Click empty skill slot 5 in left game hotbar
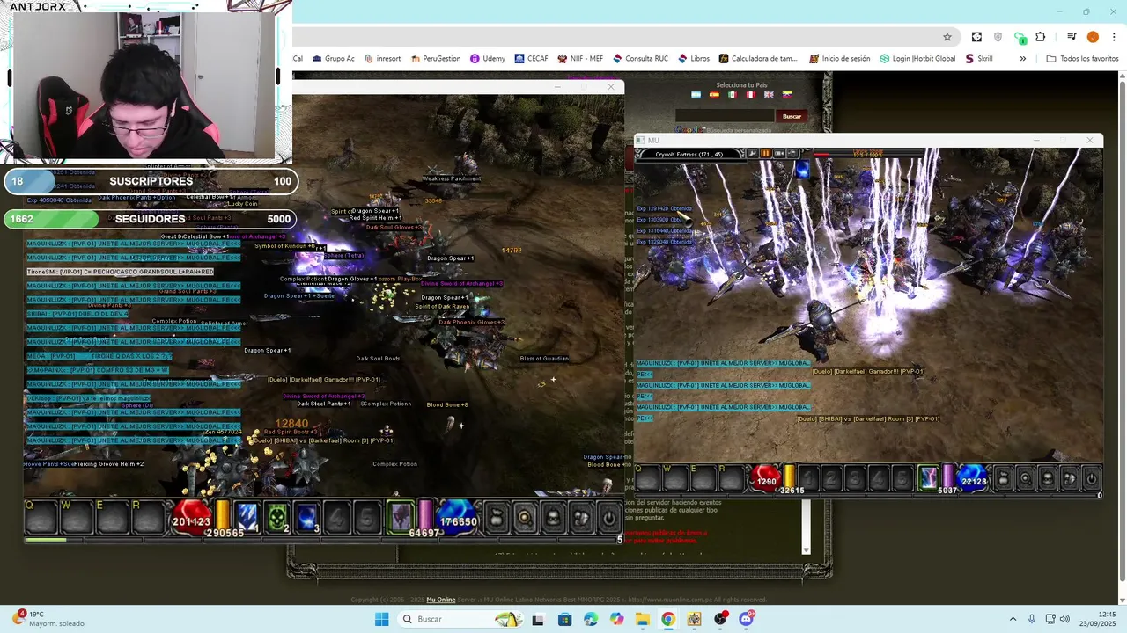The width and height of the screenshot is (1127, 633). tap(367, 518)
